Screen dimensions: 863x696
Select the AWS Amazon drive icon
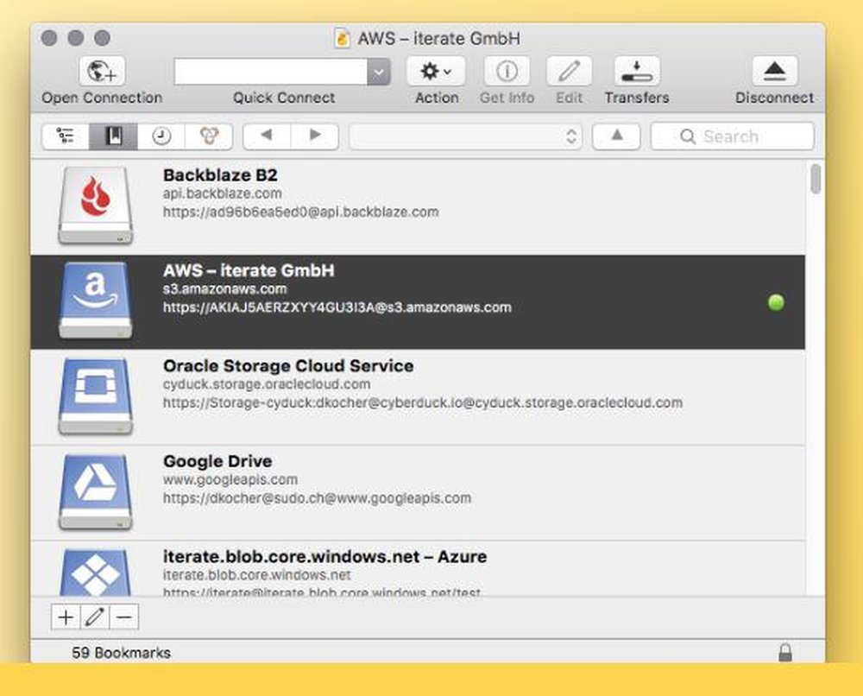click(x=96, y=301)
